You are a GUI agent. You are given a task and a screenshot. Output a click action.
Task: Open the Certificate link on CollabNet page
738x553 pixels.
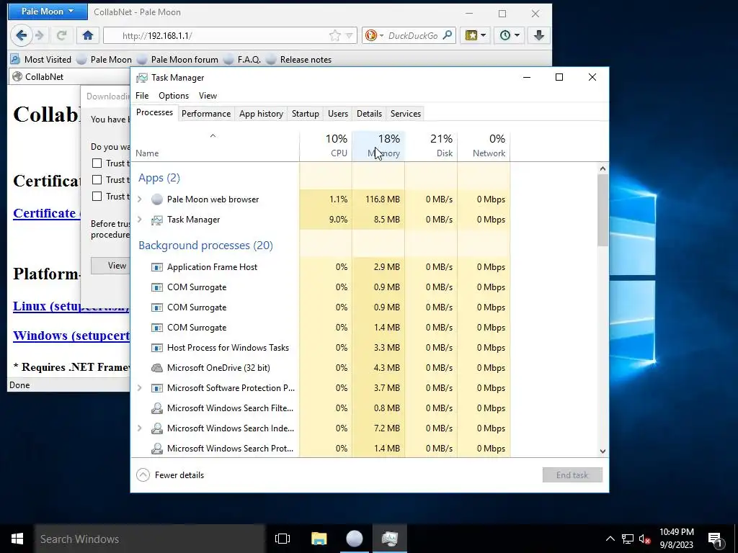click(46, 213)
